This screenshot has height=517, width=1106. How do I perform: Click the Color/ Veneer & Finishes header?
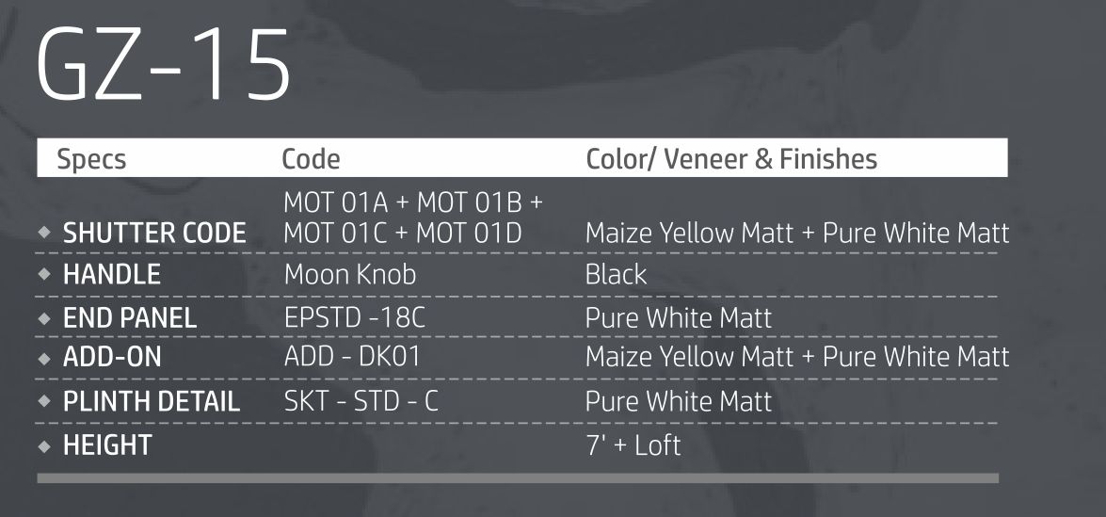[731, 159]
